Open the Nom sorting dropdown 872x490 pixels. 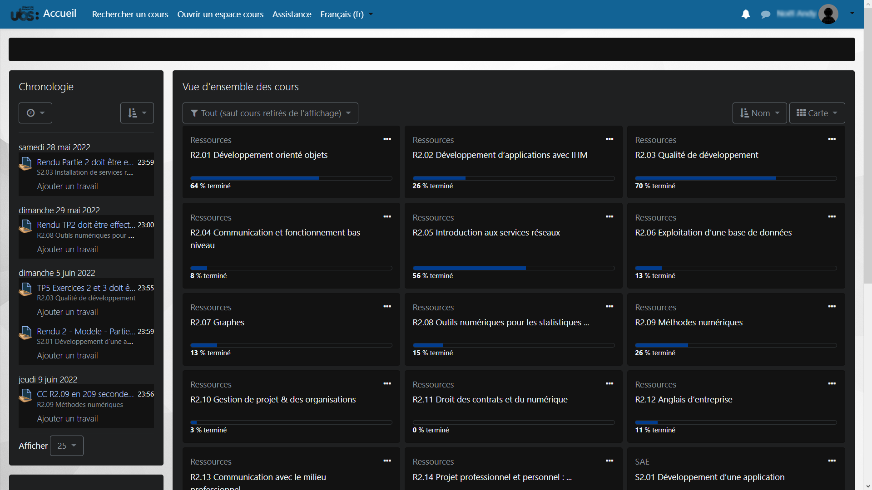point(759,113)
